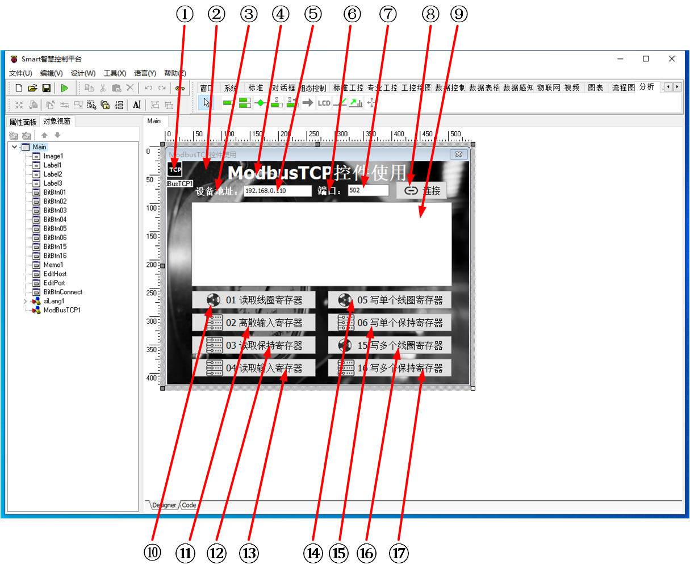690x573 pixels.
Task: Click the 06 写单个保持寄存器 button
Action: (390, 323)
